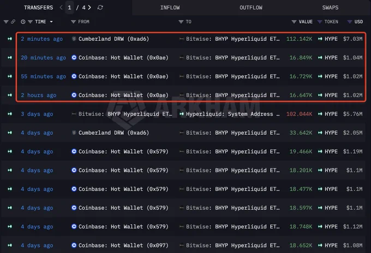Click HYPE token icon in the $1.04M row
371x253 pixels.
click(x=320, y=57)
